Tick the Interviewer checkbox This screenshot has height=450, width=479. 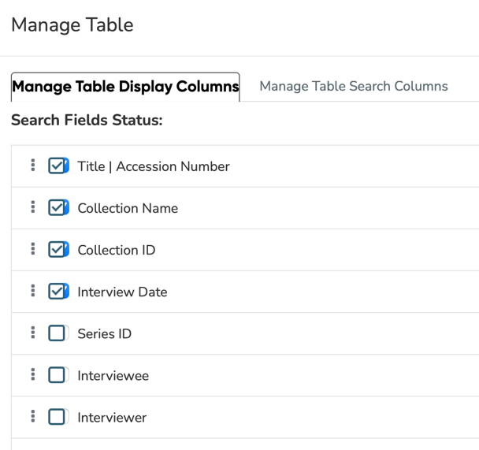click(x=57, y=417)
